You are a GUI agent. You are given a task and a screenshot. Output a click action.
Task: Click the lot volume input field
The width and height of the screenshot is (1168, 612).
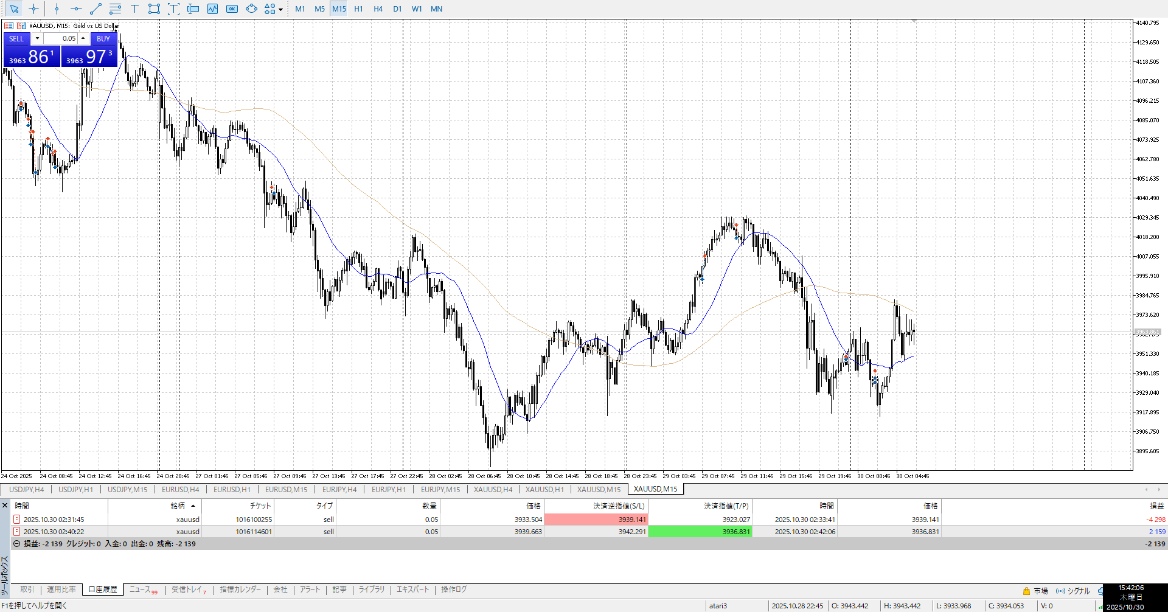(x=61, y=38)
